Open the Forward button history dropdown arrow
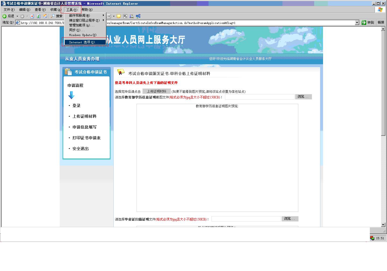Viewport: 387px width, 271px height. click(x=27, y=16)
